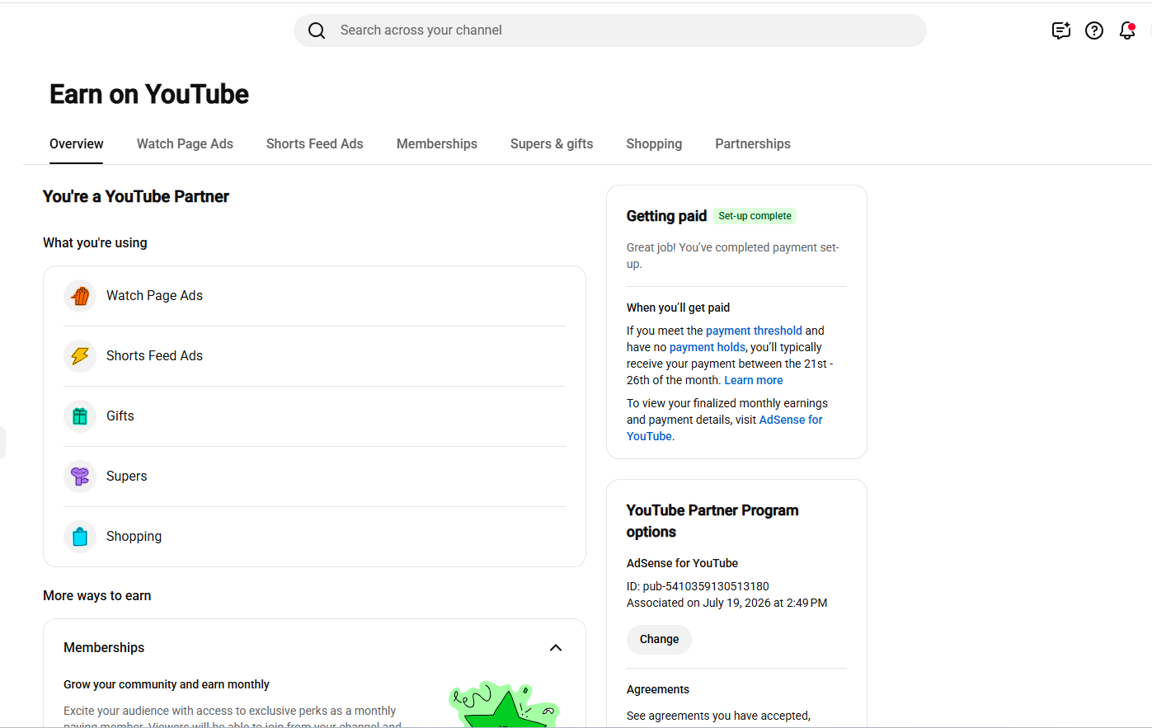This screenshot has height=728, width=1152.
Task: Click the 'What you're using' heading
Action: tap(95, 242)
